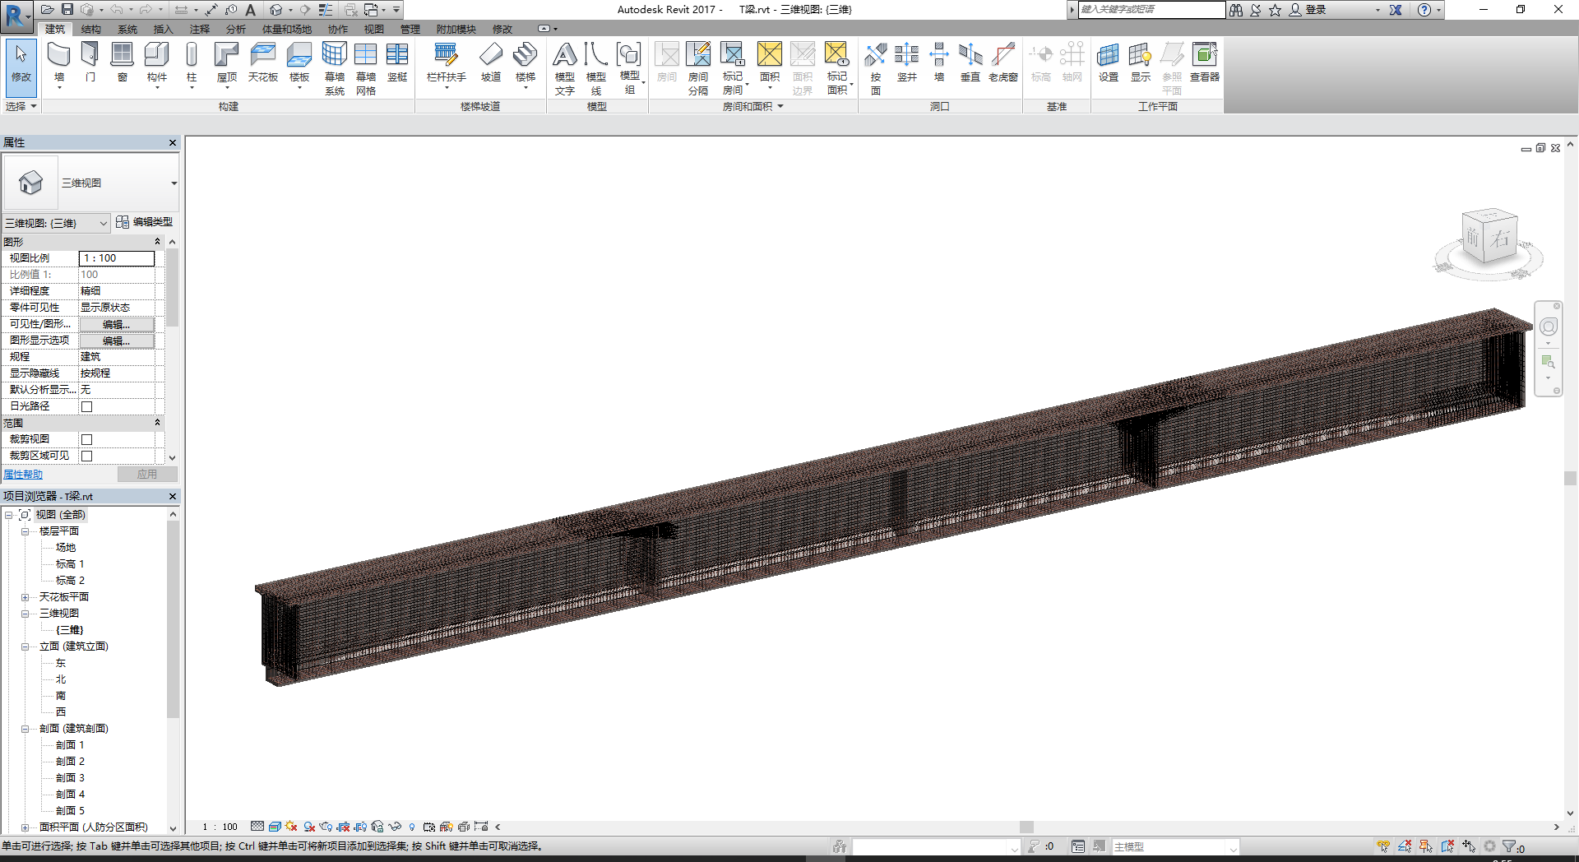
Task: Select the 轴网 (Grid) tool
Action: tap(1072, 62)
